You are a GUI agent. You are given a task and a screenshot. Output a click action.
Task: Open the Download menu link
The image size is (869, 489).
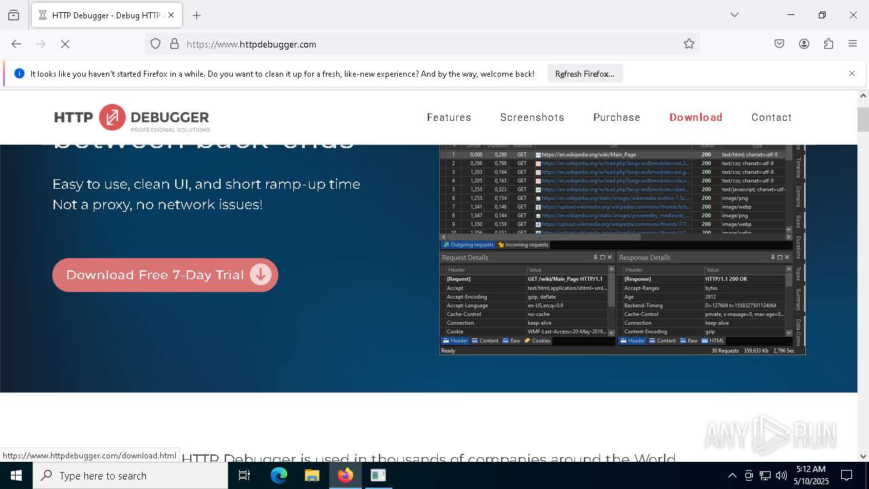coord(696,117)
